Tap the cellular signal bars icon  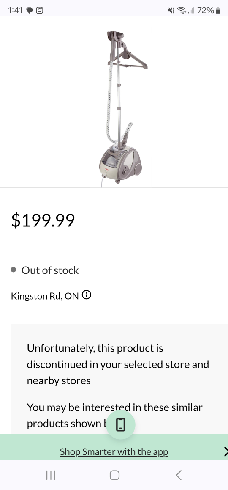(x=191, y=11)
